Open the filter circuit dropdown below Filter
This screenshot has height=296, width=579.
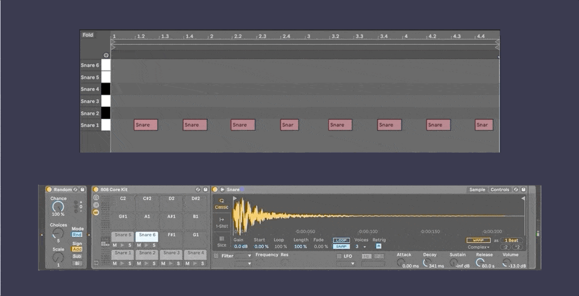pyautogui.click(x=243, y=264)
